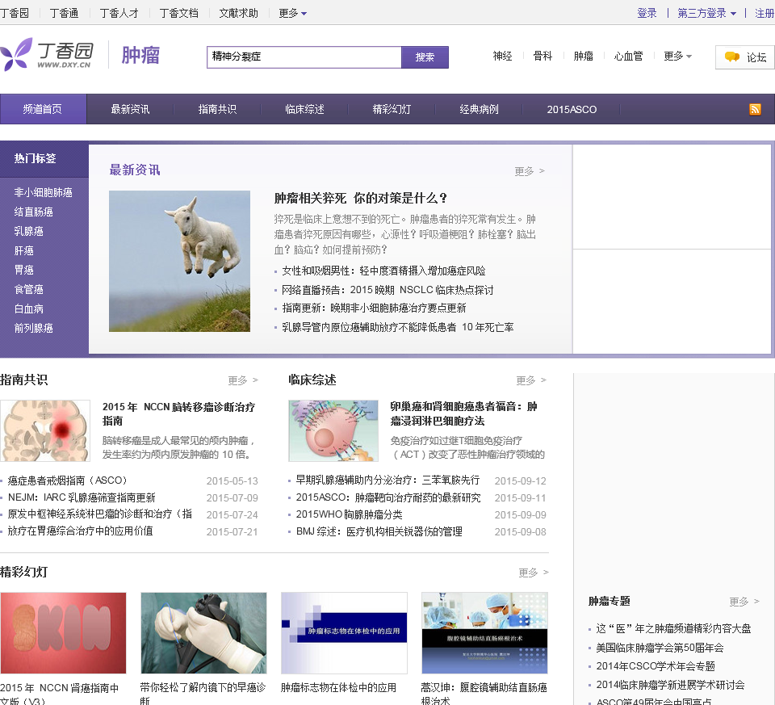Click the 登录 login link
775x705 pixels.
[647, 13]
